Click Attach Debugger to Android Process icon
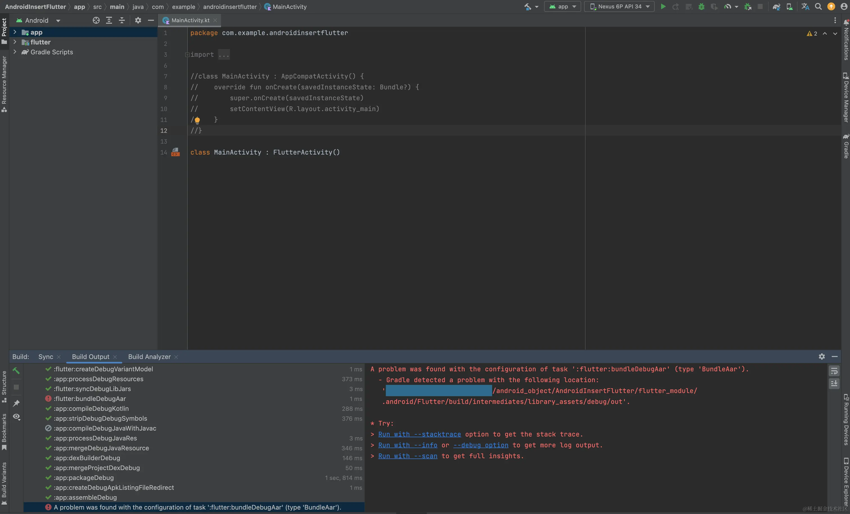 click(x=748, y=6)
